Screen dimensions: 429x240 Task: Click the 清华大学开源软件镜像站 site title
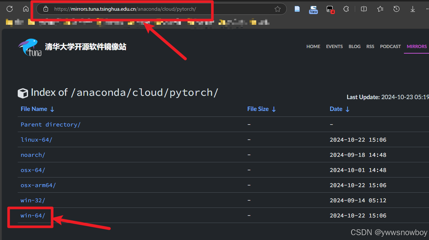(85, 47)
